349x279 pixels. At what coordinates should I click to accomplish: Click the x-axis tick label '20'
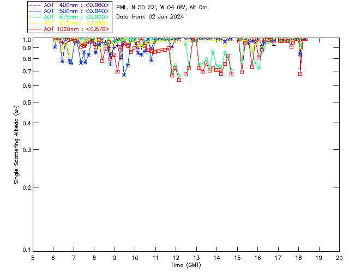click(339, 258)
